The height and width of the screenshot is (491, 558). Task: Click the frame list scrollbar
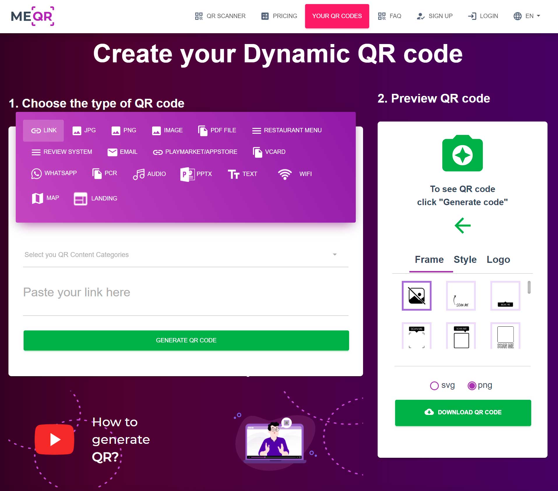point(529,287)
